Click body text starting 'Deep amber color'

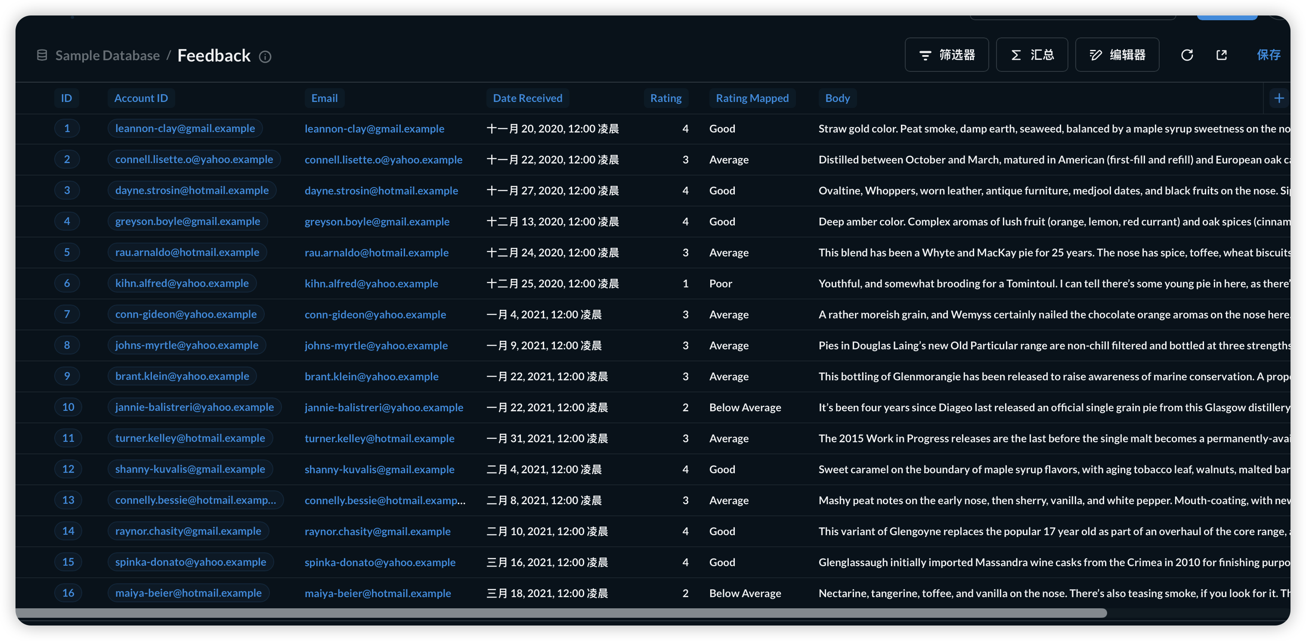point(1054,222)
